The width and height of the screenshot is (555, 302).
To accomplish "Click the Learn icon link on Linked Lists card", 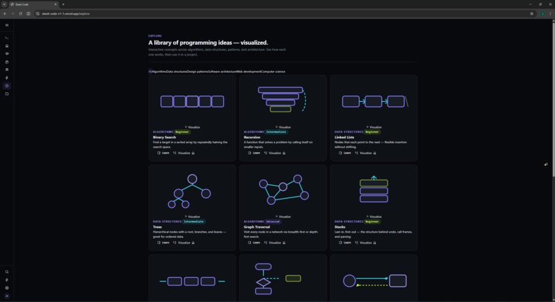I will click(x=345, y=153).
